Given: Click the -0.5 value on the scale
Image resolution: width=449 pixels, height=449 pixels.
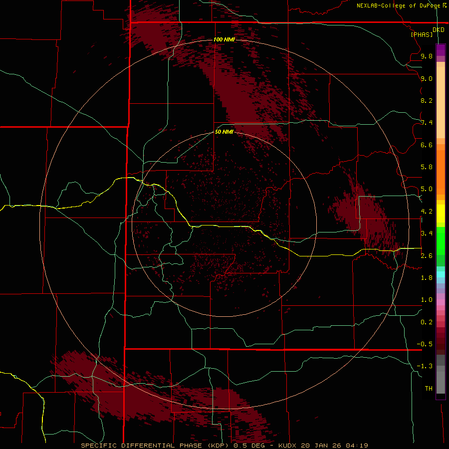Looking at the screenshot, I should [x=425, y=344].
